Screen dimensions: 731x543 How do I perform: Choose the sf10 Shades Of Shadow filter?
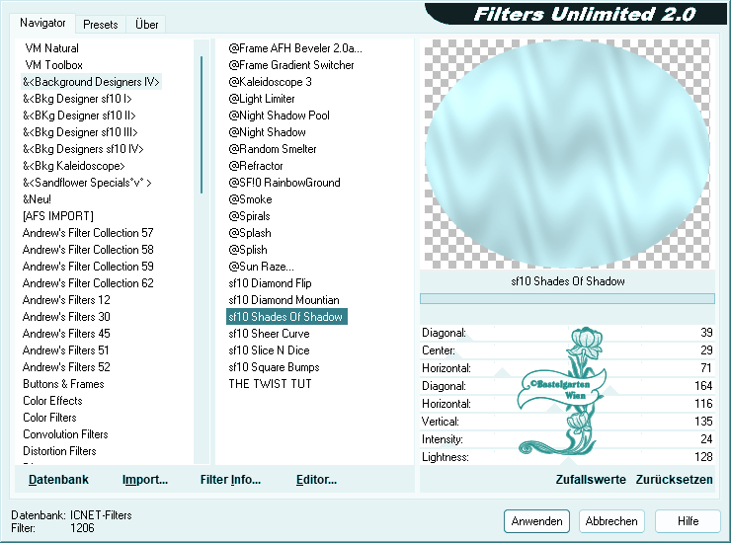286,317
